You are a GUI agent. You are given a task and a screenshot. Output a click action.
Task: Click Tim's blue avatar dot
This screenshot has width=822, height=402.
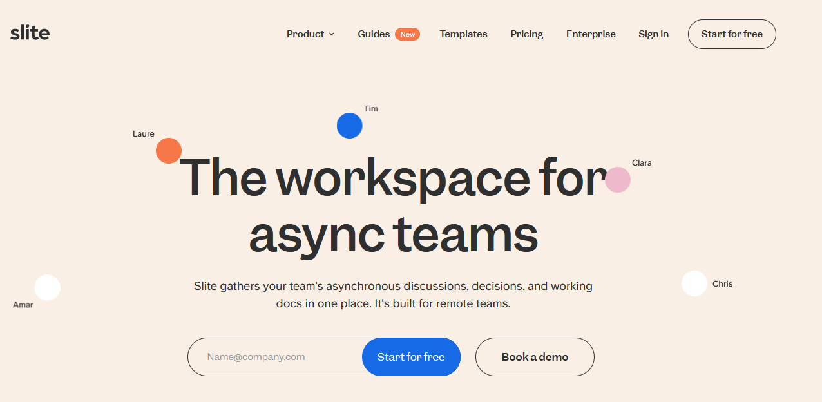(350, 126)
